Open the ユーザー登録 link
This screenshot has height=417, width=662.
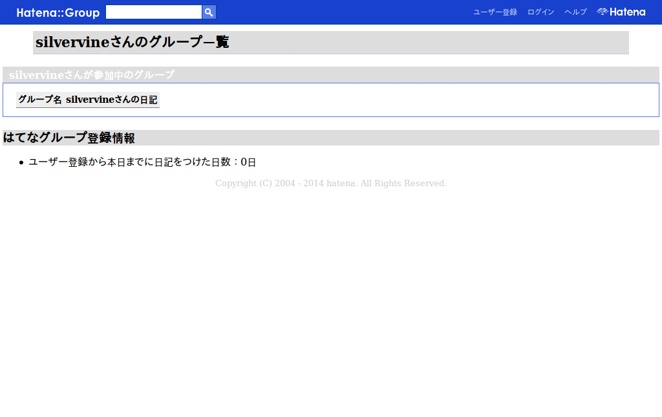(495, 12)
